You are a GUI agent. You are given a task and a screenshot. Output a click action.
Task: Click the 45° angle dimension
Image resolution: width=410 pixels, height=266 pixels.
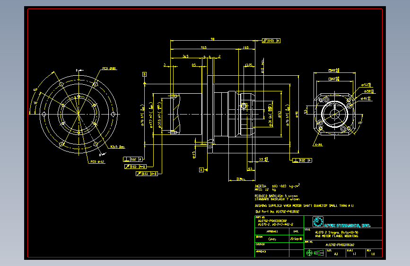[x=360, y=123]
